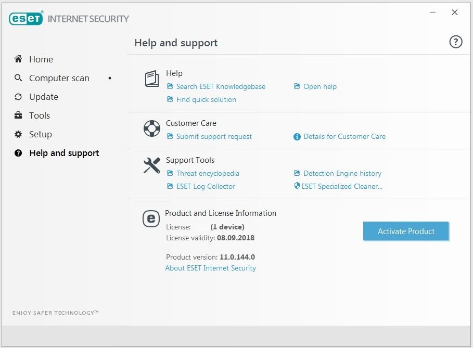Click the help question mark icon
473x348 pixels.
point(455,42)
